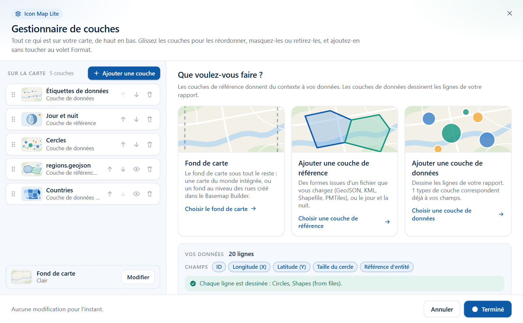Viewport: 523px width, 323px height.
Task: Click the Modifier basemap button
Action: (138, 277)
